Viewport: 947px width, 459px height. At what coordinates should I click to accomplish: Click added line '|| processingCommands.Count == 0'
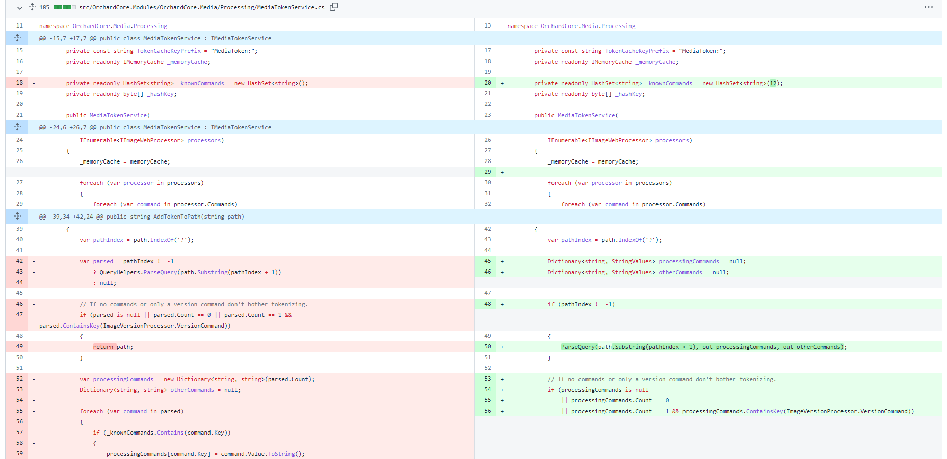615,400
